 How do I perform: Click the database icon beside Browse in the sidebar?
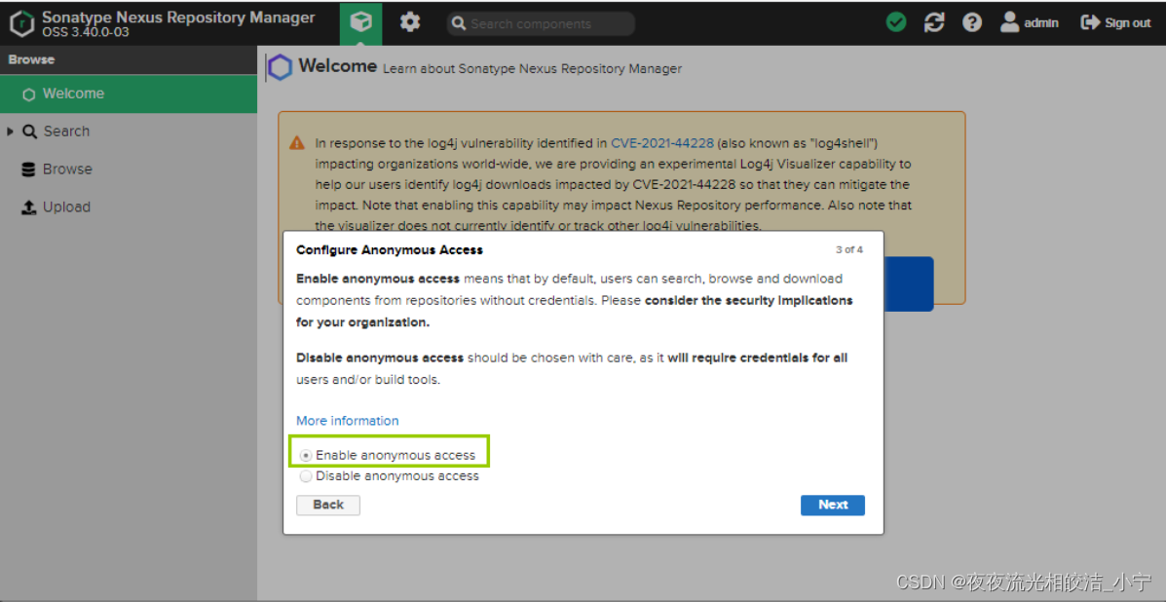coord(28,169)
